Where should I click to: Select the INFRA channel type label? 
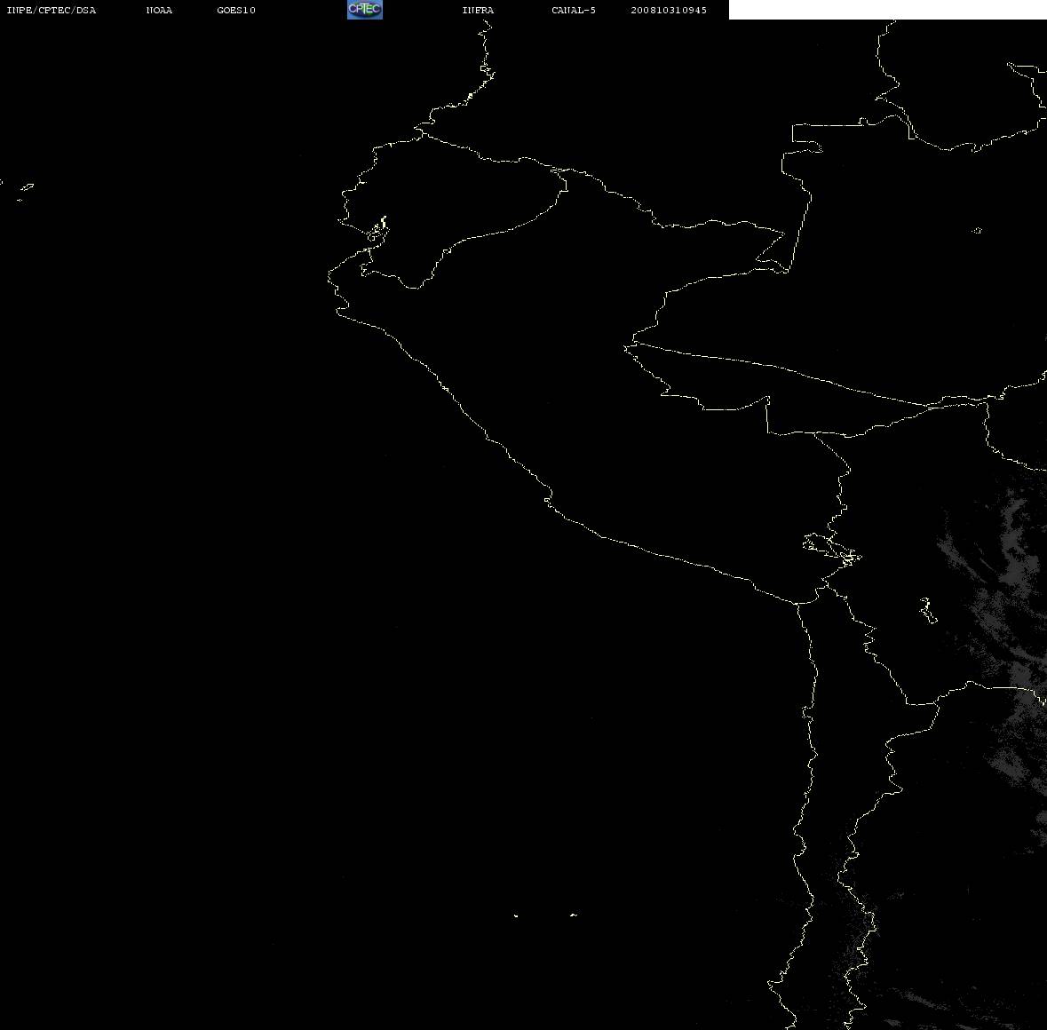tap(478, 10)
